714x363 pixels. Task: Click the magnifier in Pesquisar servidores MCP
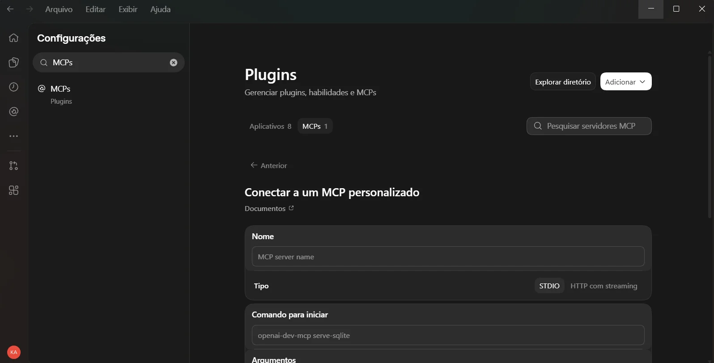538,126
